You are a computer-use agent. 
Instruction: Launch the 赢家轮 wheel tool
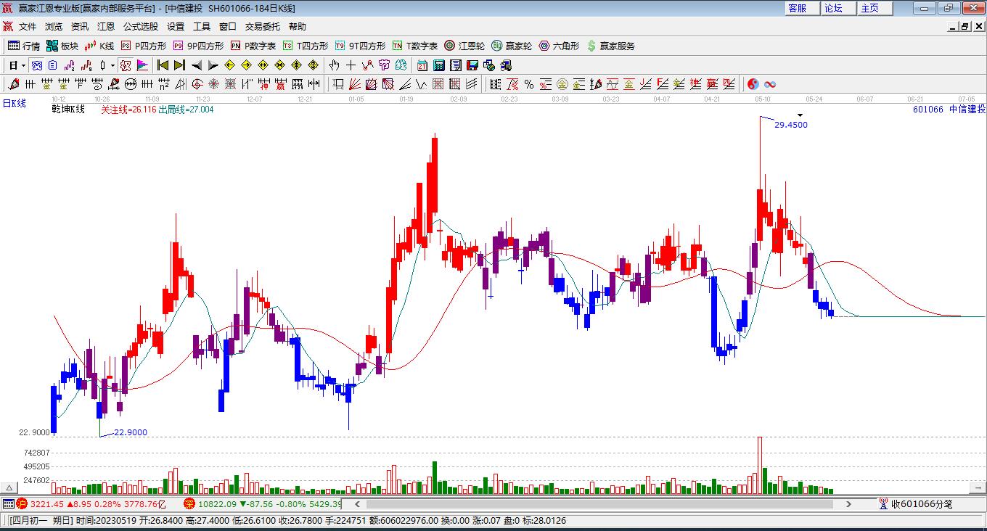tap(512, 46)
